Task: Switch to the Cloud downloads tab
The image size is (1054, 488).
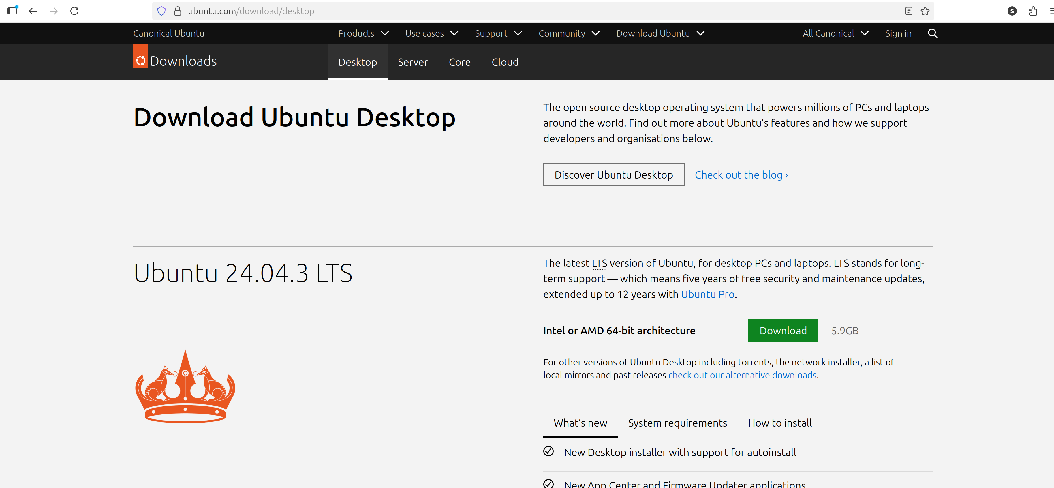Action: [x=505, y=62]
